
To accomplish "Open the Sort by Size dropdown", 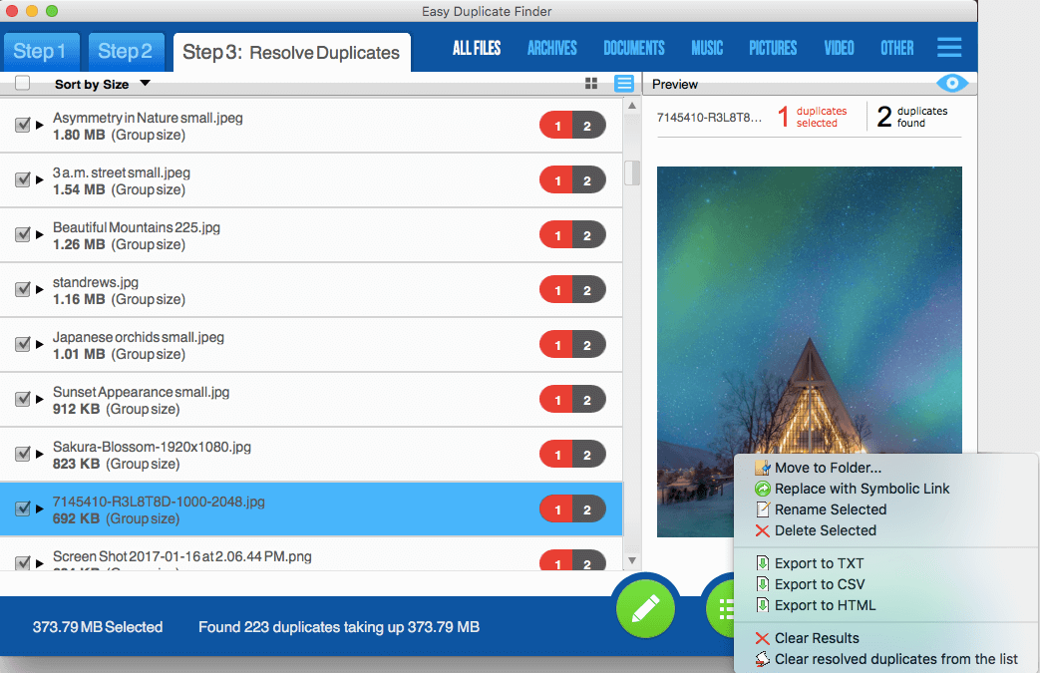I will point(103,84).
